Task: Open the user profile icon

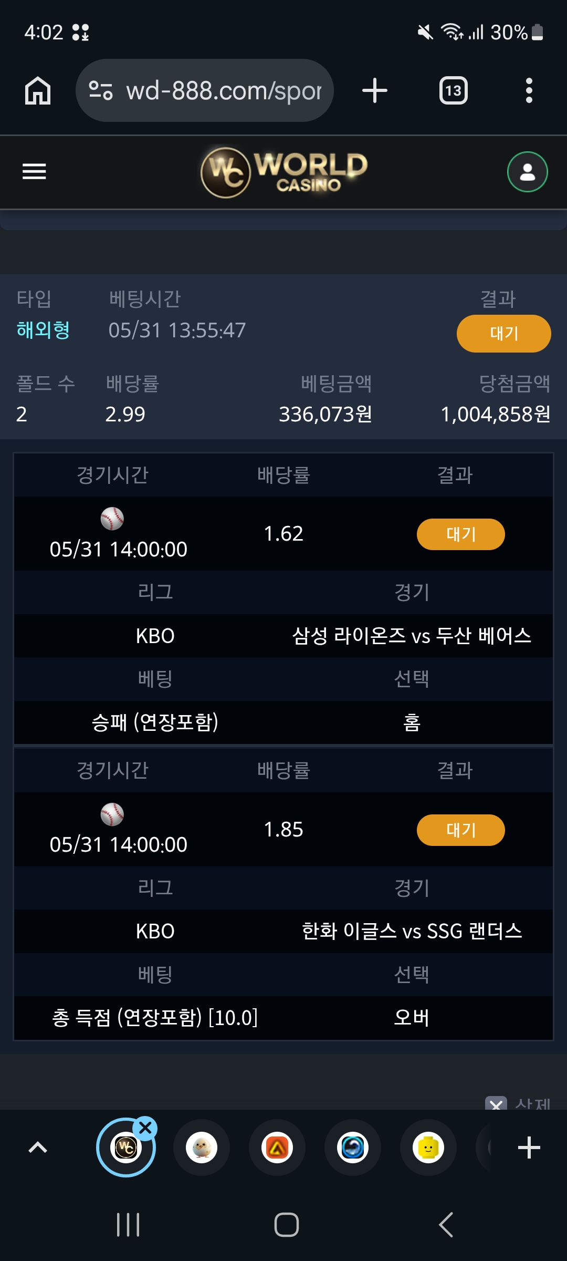Action: [x=527, y=172]
